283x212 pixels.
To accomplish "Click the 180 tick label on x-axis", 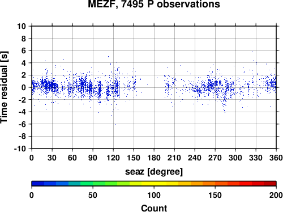I will click(x=154, y=158).
